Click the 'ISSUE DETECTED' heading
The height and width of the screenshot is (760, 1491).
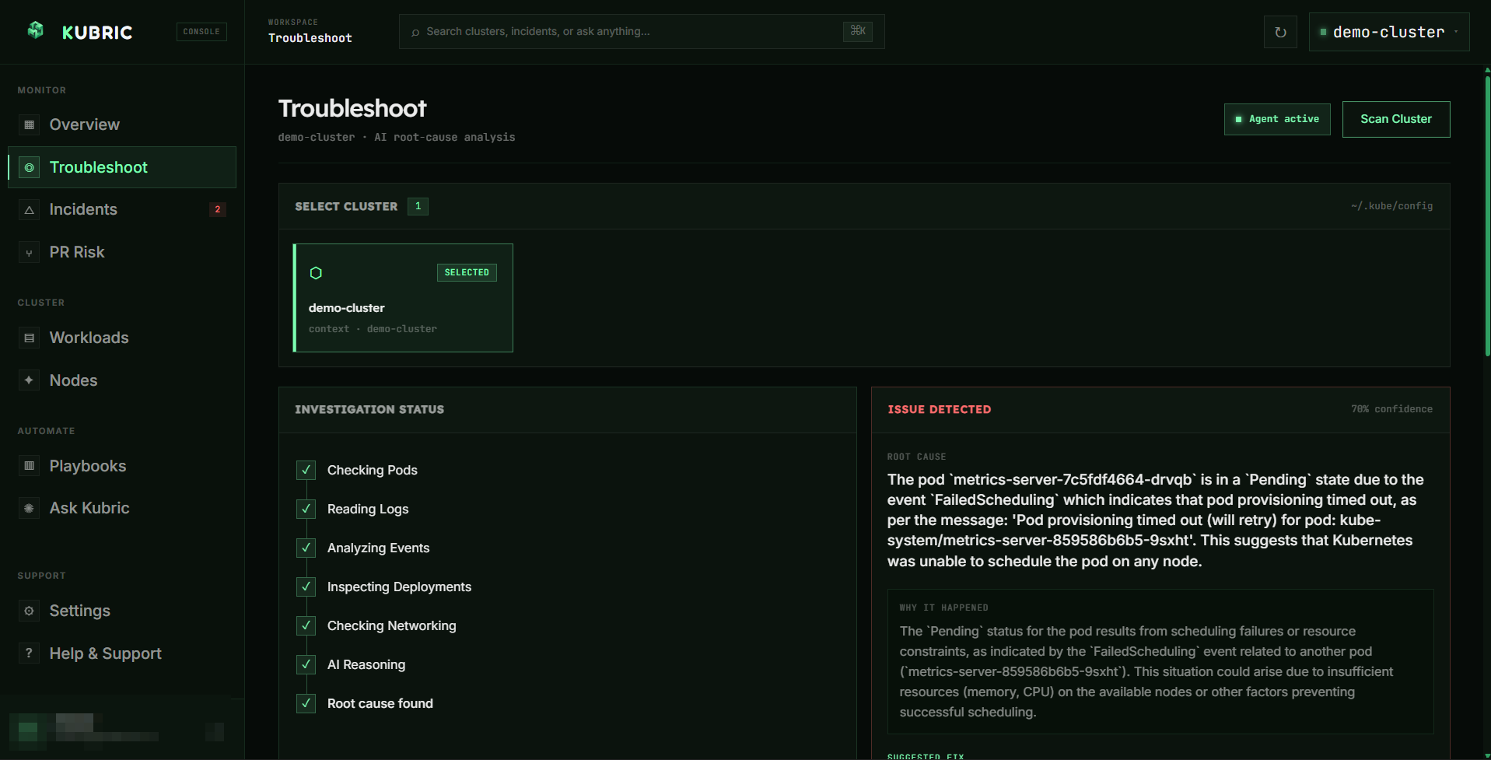[x=939, y=409]
